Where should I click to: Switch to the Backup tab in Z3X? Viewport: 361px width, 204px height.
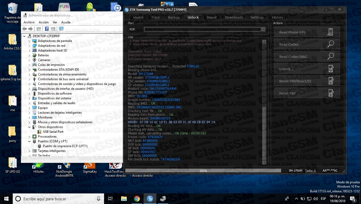(174, 17)
